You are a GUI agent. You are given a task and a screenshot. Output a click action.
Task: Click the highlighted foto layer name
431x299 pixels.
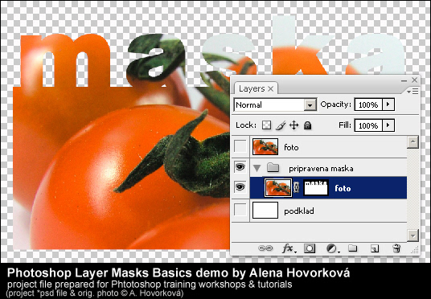coord(343,189)
